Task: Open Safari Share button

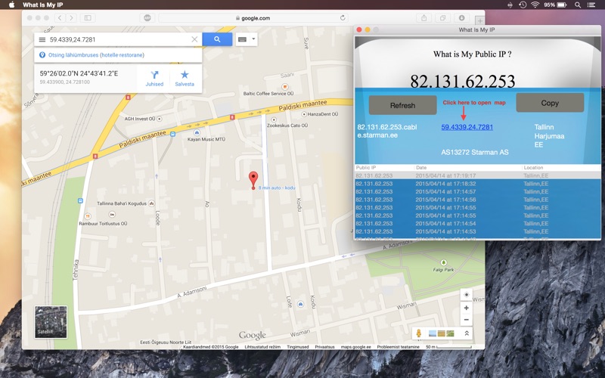Action: click(424, 17)
